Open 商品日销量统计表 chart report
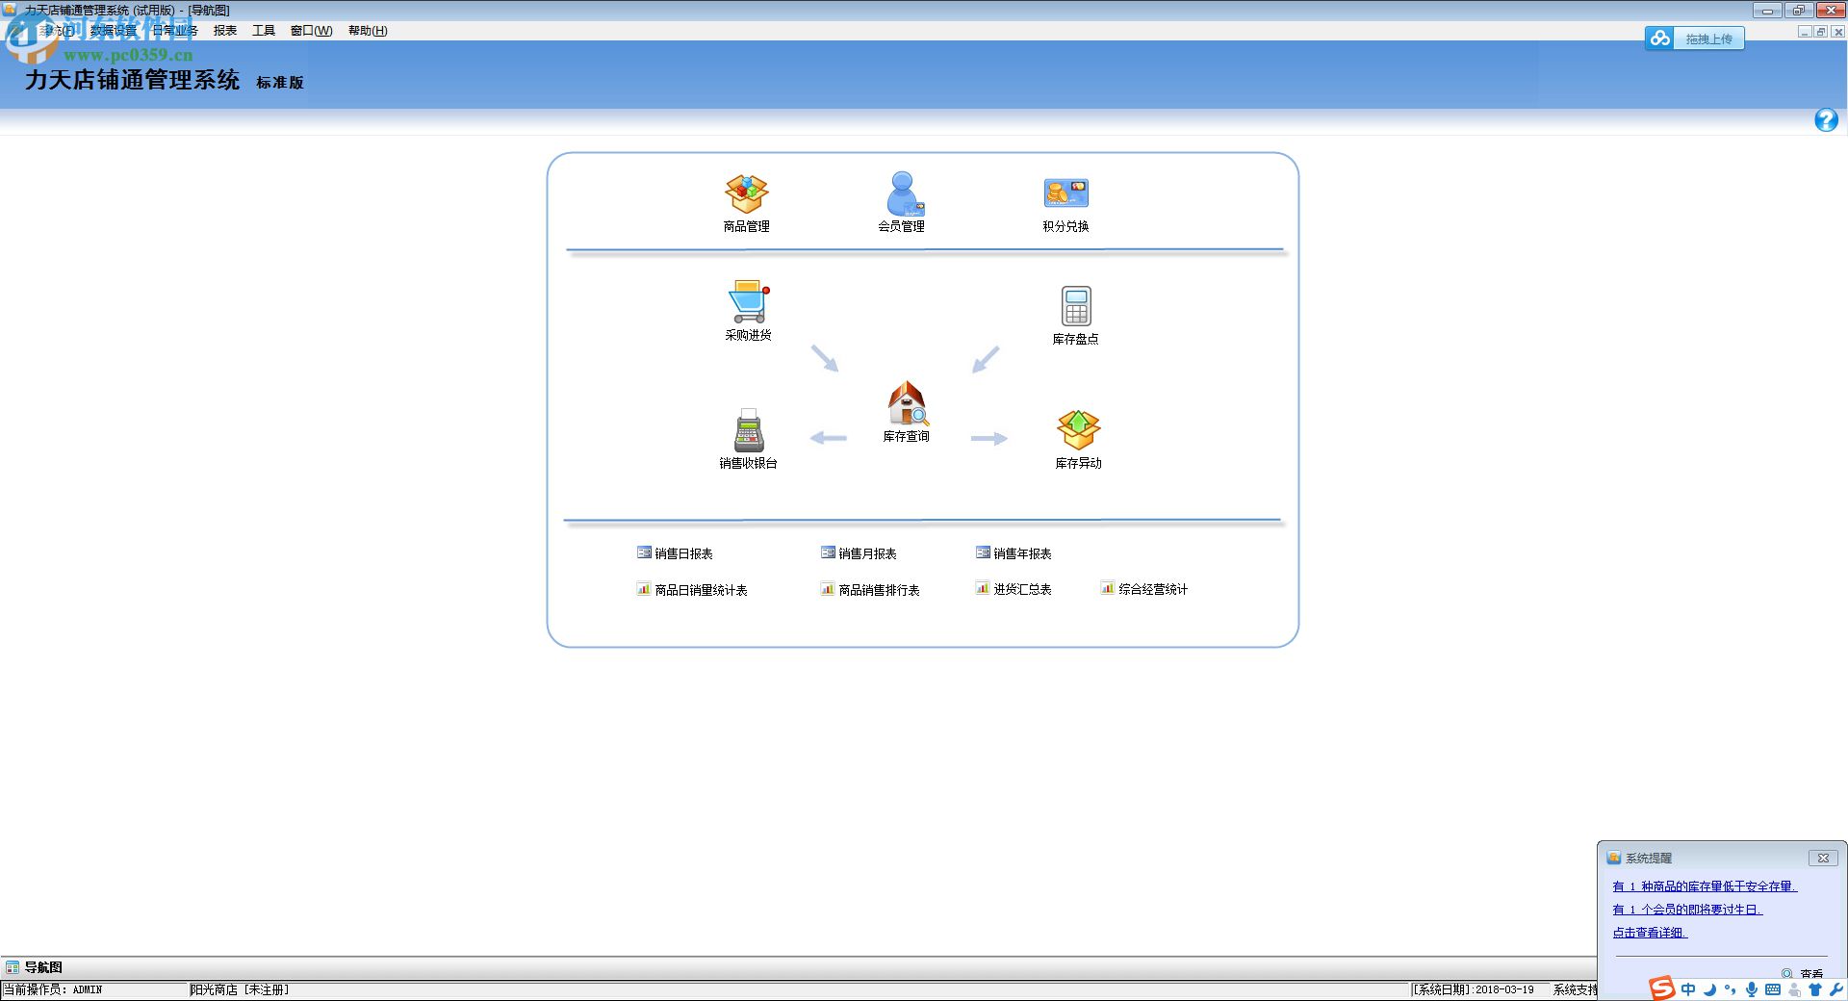This screenshot has height=1001, width=1848. coord(692,590)
